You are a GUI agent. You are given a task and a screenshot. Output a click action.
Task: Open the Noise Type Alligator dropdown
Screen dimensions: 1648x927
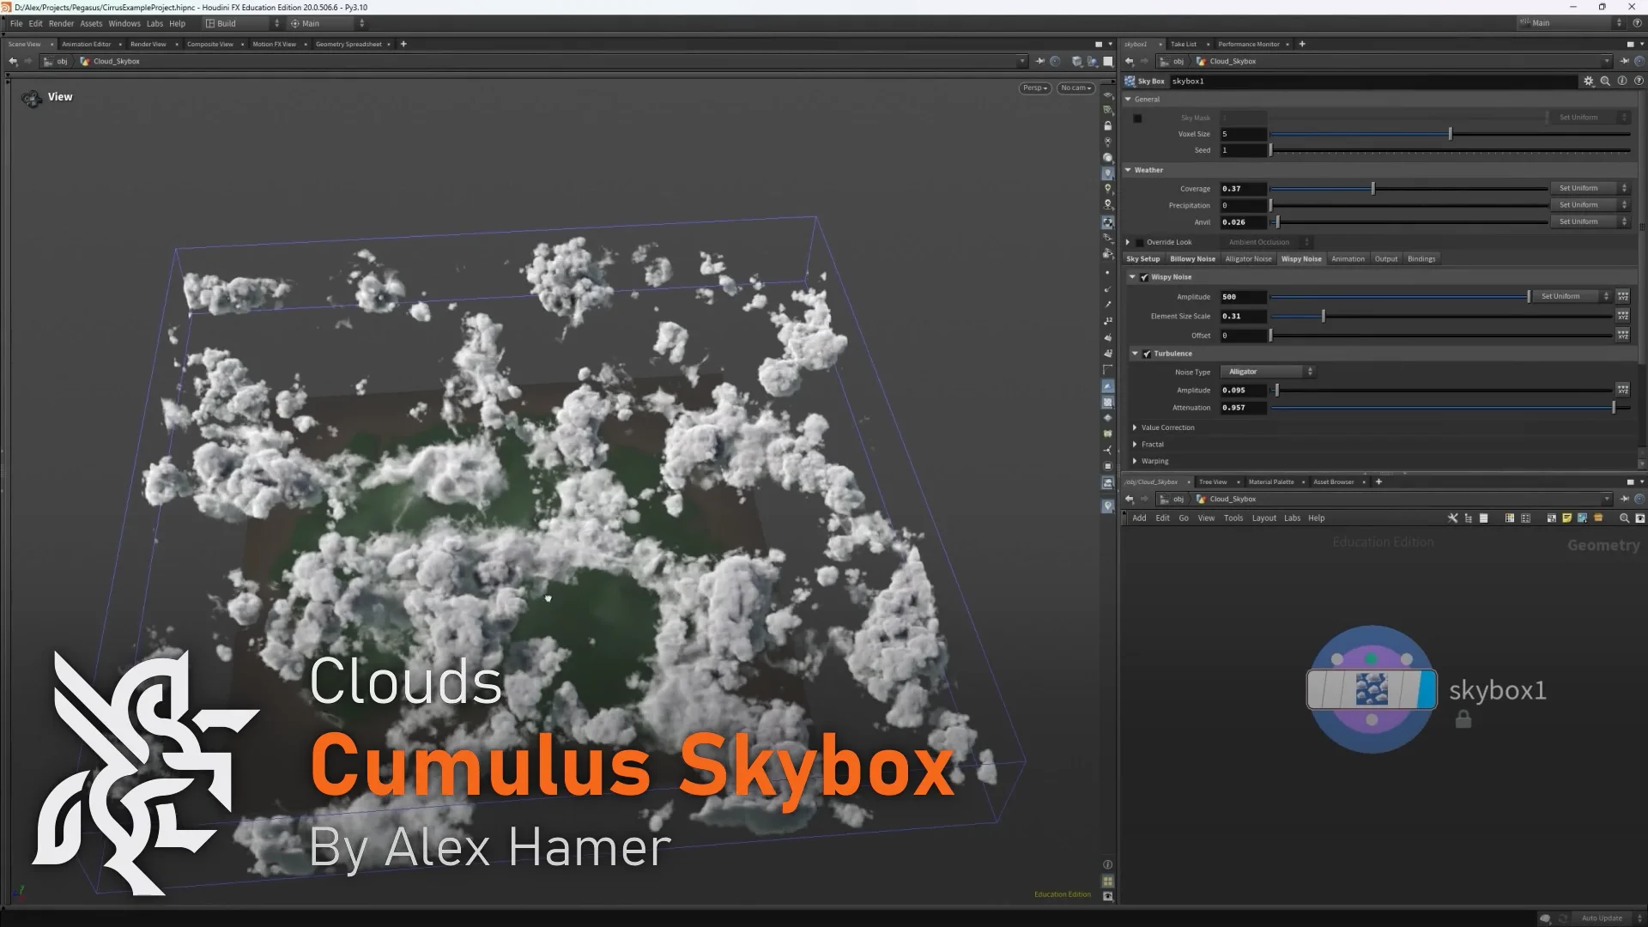coord(1268,372)
